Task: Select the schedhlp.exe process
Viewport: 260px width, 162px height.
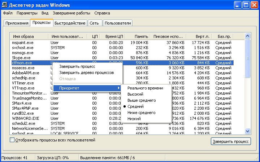Action: (23, 78)
